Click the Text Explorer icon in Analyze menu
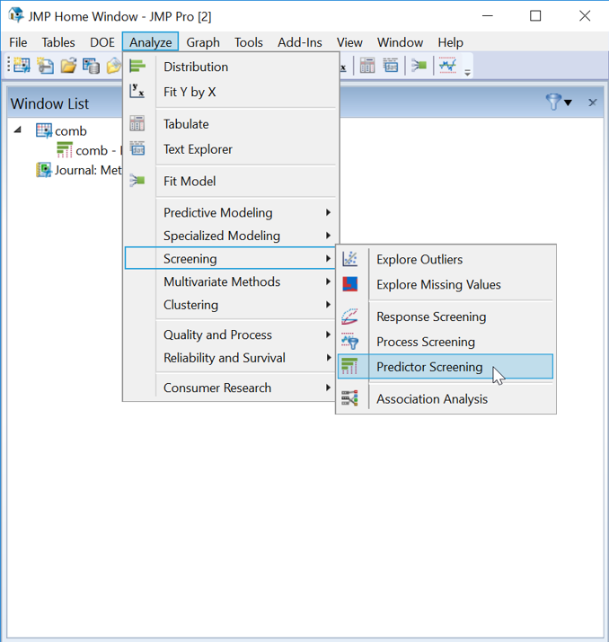The height and width of the screenshot is (642, 609). tap(137, 148)
